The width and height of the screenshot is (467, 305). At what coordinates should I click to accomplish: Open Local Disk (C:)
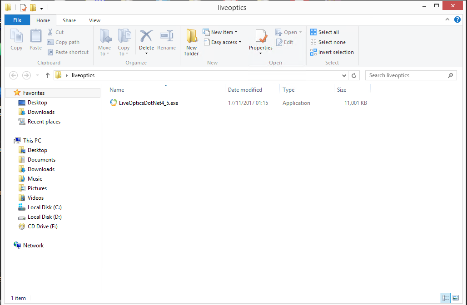[45, 207]
